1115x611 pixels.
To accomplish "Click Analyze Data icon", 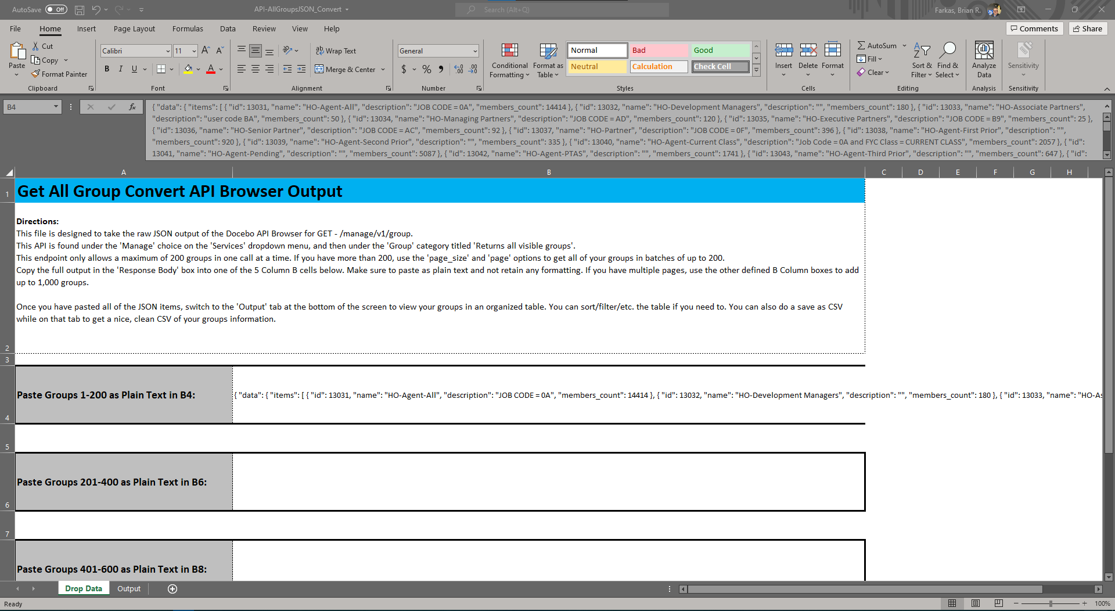I will tap(984, 51).
